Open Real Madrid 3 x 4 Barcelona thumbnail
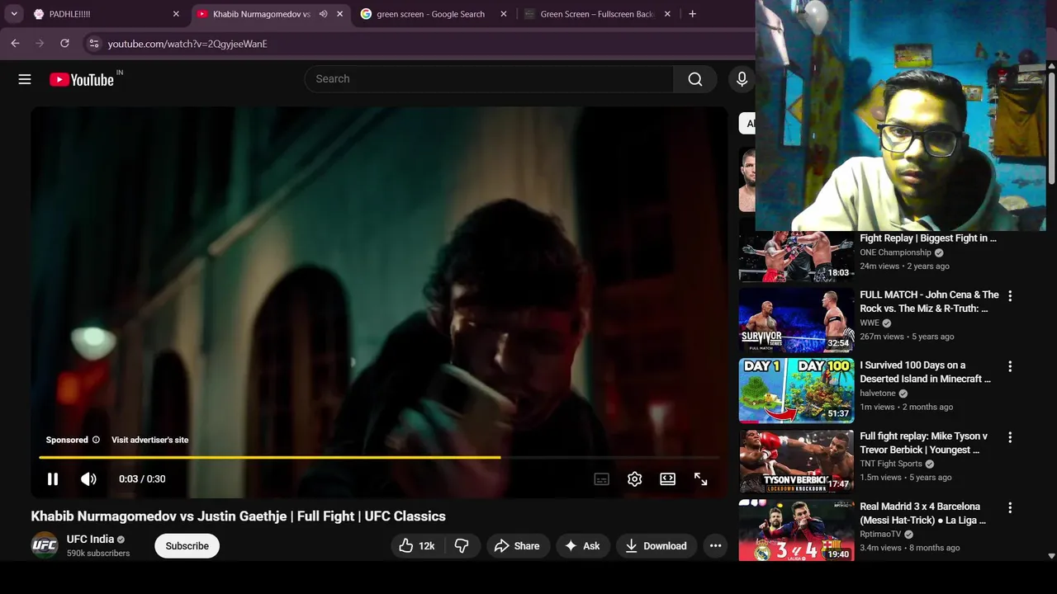 tap(796, 530)
